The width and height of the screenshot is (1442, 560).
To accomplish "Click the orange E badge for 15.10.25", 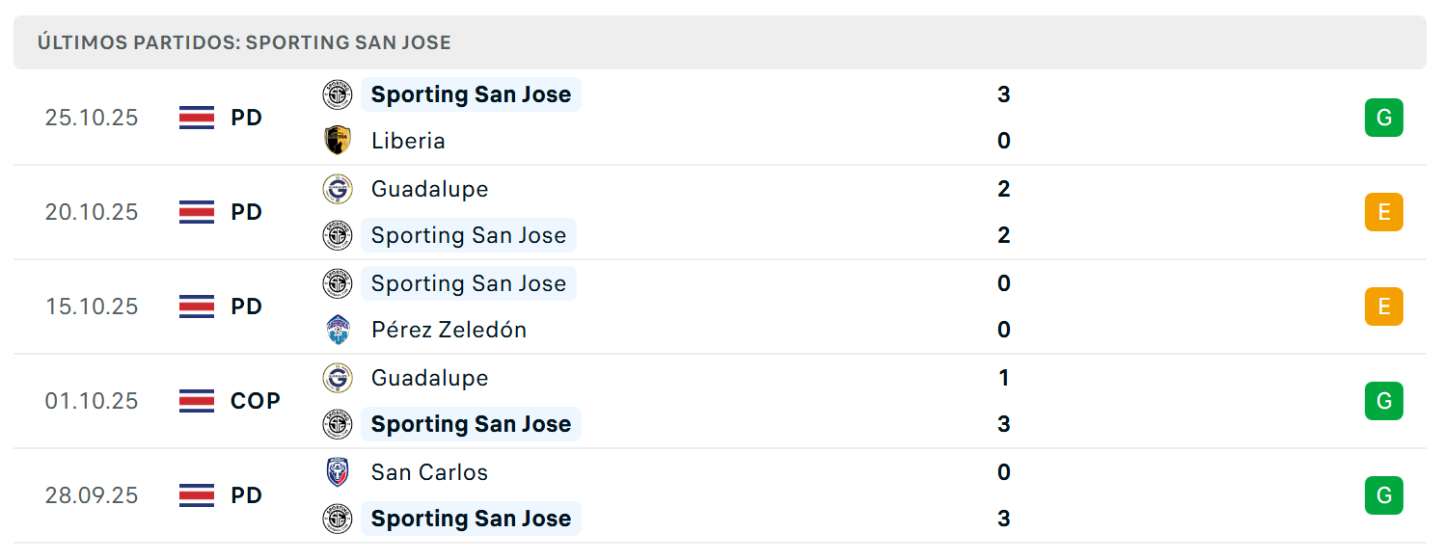I will click(x=1383, y=307).
